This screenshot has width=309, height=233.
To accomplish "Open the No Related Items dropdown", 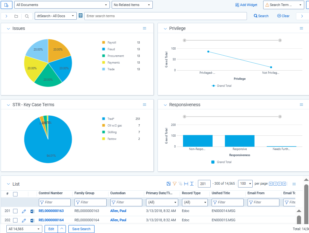I will tap(132, 5).
